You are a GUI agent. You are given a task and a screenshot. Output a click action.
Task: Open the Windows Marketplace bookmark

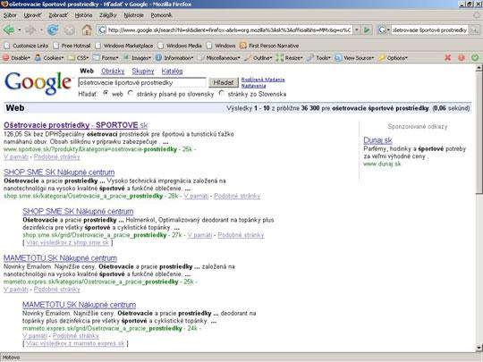(124, 46)
